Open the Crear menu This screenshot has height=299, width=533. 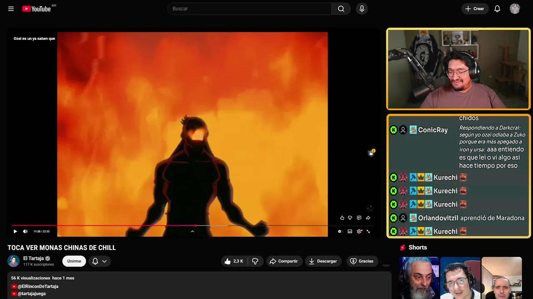coord(475,9)
